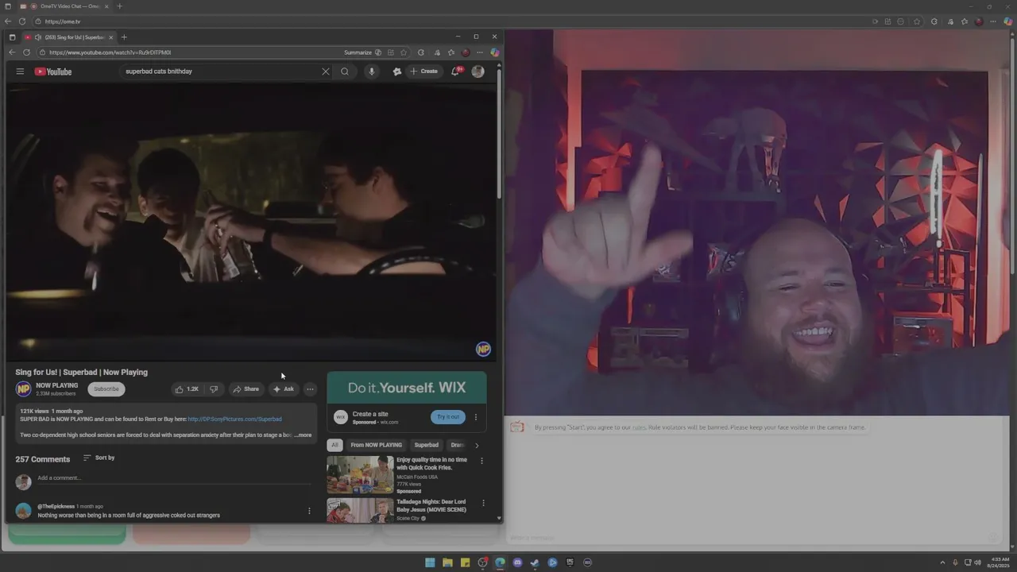Open options for Quick Cook Fries ad
The height and width of the screenshot is (572, 1017).
click(481, 461)
